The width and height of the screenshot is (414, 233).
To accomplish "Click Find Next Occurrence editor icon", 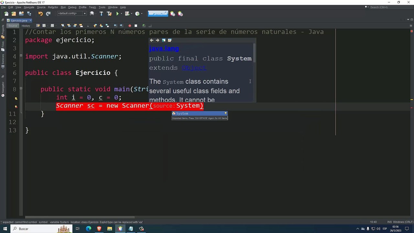I will (x=75, y=26).
